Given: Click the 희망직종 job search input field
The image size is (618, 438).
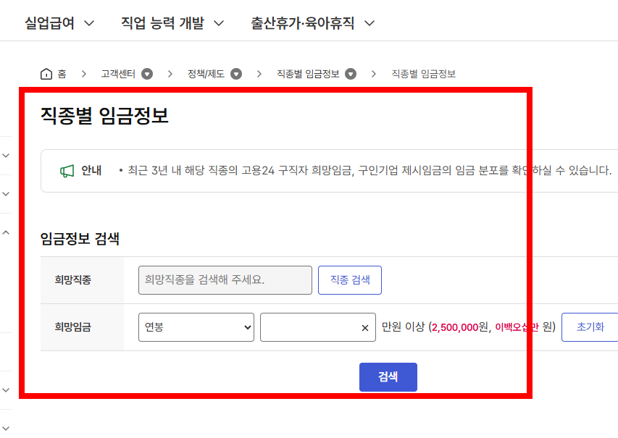Looking at the screenshot, I should point(225,279).
